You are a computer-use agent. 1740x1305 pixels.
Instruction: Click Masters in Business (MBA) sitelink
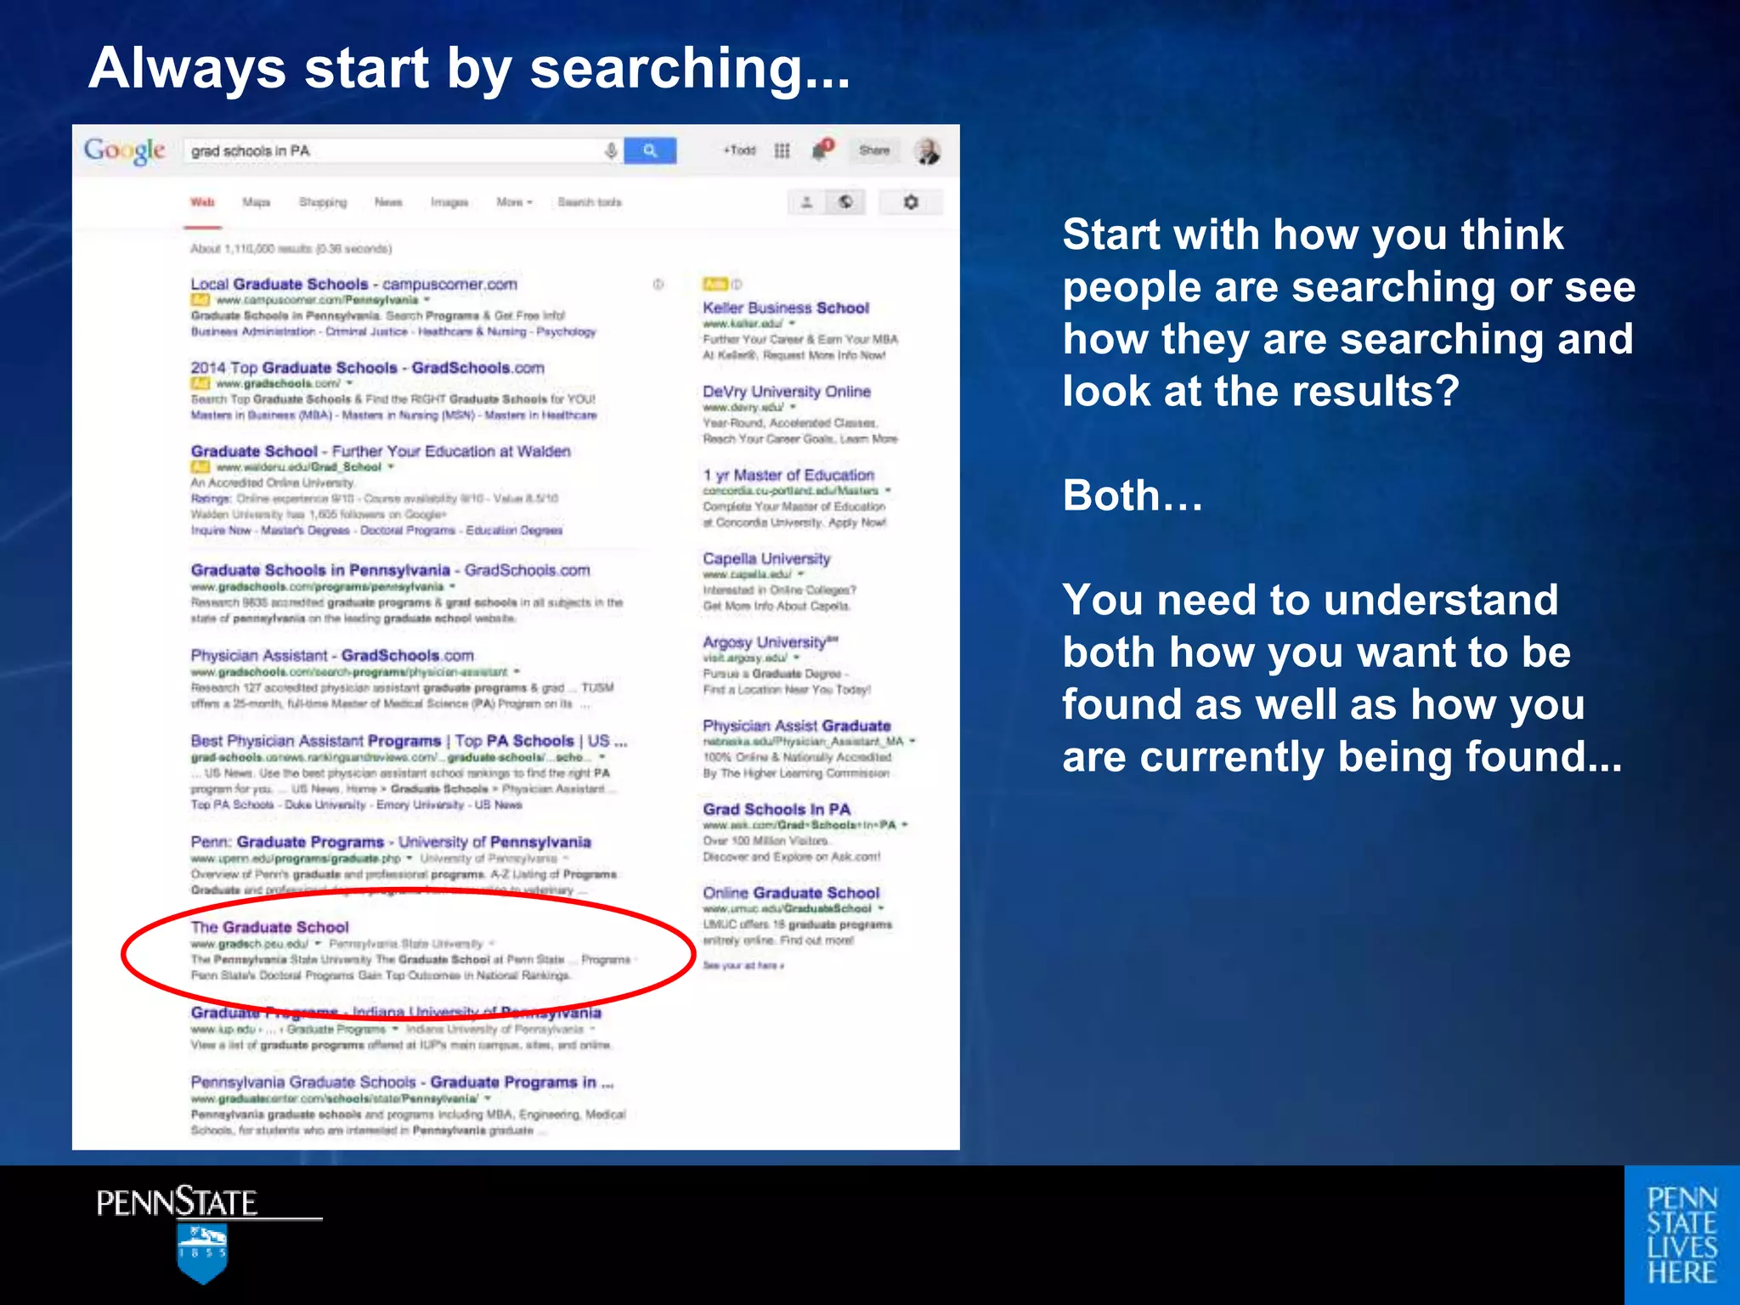(261, 415)
